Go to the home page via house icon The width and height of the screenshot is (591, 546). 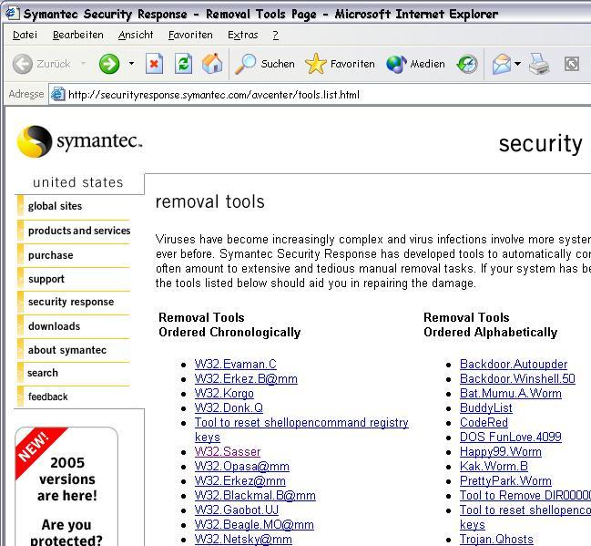pos(212,64)
